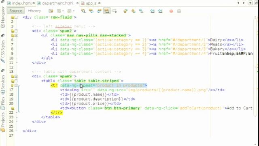Open the Back navigation dropdown
Screen dimensions: 259x146
(x=63, y=11)
